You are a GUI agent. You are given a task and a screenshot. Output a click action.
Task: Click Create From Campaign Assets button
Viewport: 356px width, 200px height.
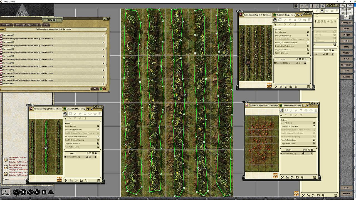(x=27, y=25)
